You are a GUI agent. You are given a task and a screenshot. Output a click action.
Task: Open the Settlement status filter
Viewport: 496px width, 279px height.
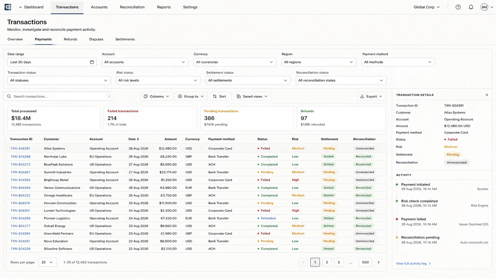[248, 80]
